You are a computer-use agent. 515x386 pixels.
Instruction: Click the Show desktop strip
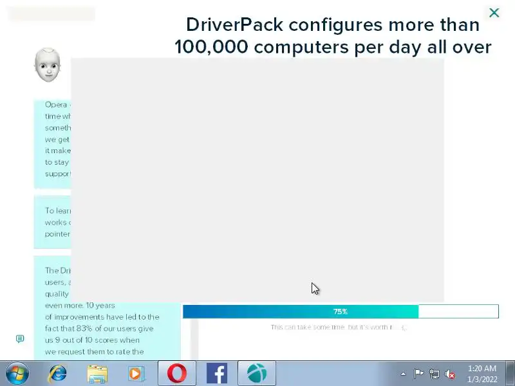[510, 373]
